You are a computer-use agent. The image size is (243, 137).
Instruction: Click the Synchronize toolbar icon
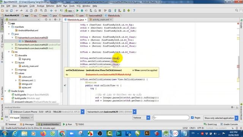[x=11, y=11]
